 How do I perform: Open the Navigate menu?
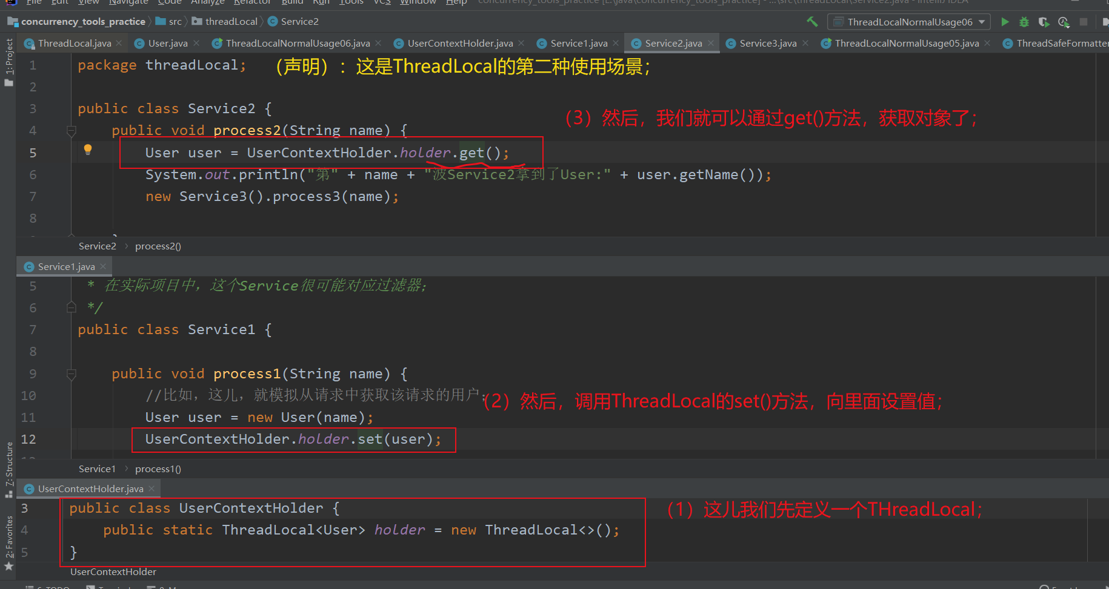tap(128, 2)
